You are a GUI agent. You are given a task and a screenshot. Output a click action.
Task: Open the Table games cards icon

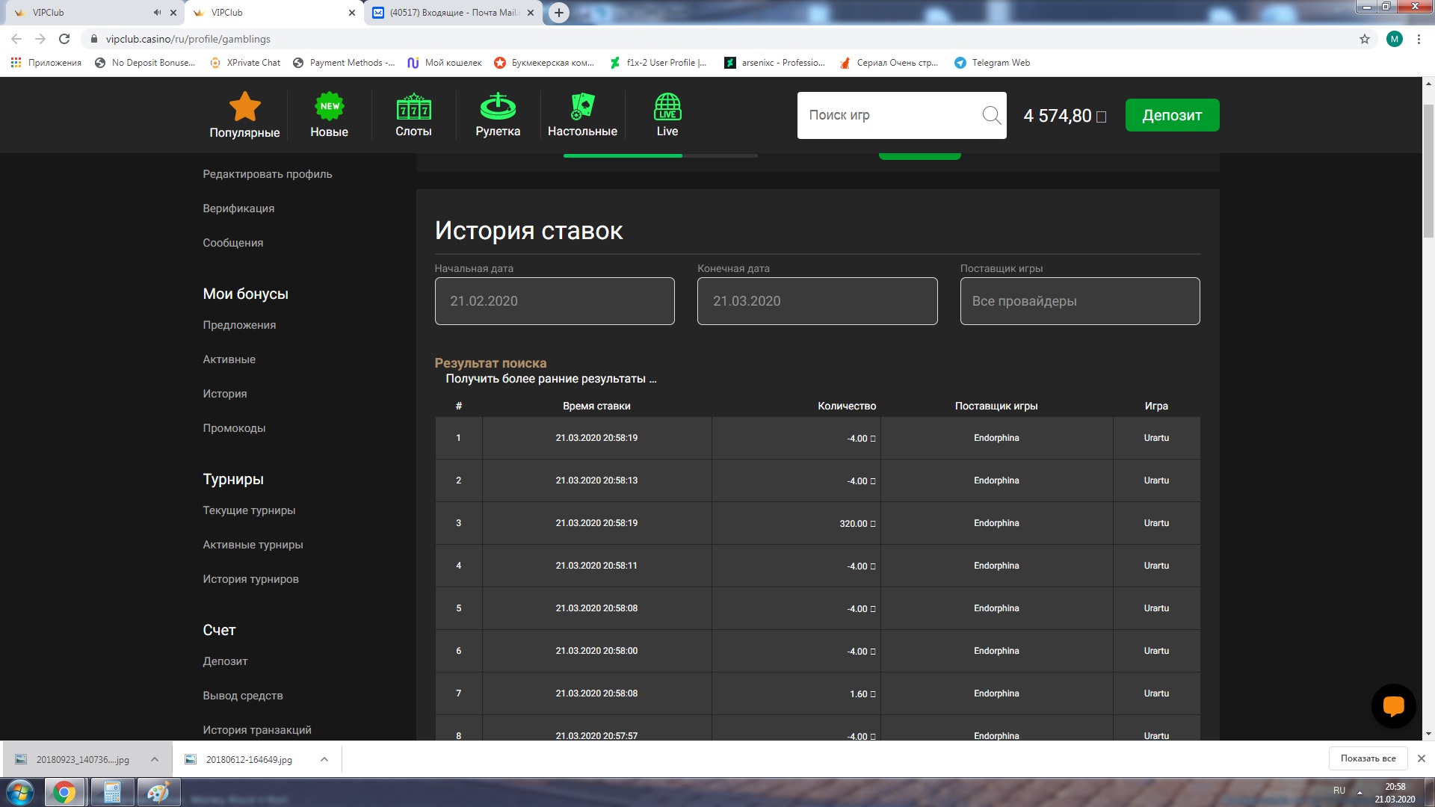[x=582, y=106]
